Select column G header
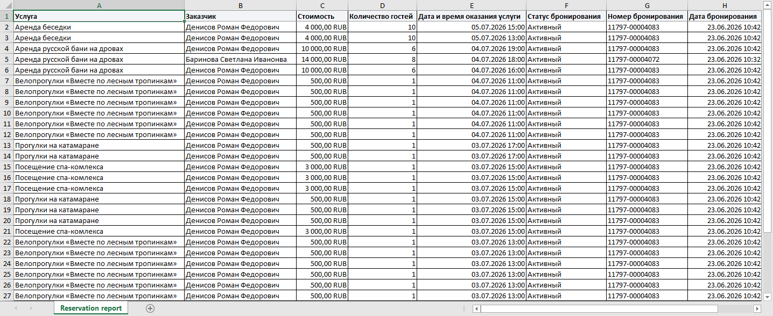Screen dimensions: 773x316 tap(647, 5)
